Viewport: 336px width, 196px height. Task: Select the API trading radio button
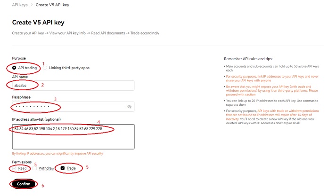15,68
